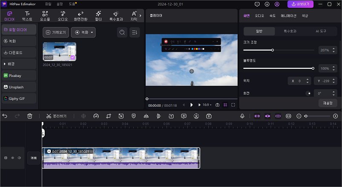Mute the track with speaker icon
Image resolution: width=342 pixels, height=187 pixels.
[20, 158]
